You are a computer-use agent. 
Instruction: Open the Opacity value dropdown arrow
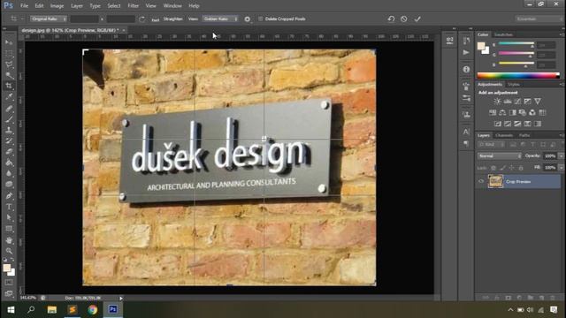[561, 156]
